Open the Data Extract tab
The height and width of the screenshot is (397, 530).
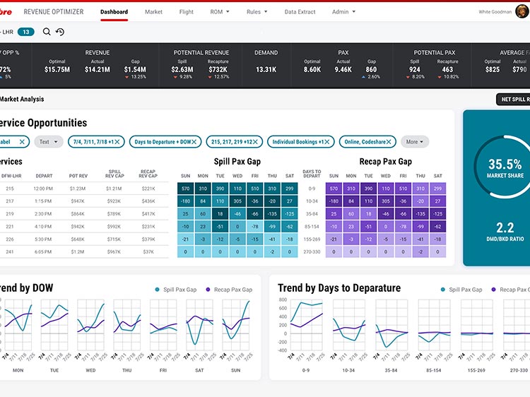(300, 12)
